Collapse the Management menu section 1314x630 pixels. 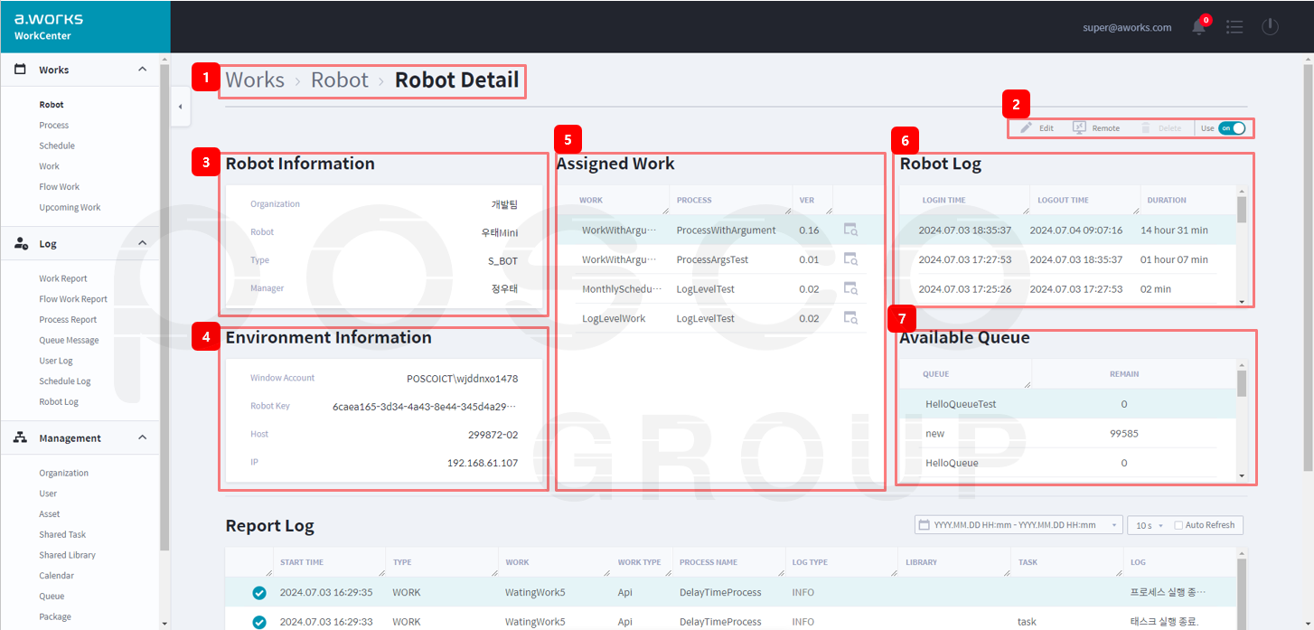tap(142, 437)
